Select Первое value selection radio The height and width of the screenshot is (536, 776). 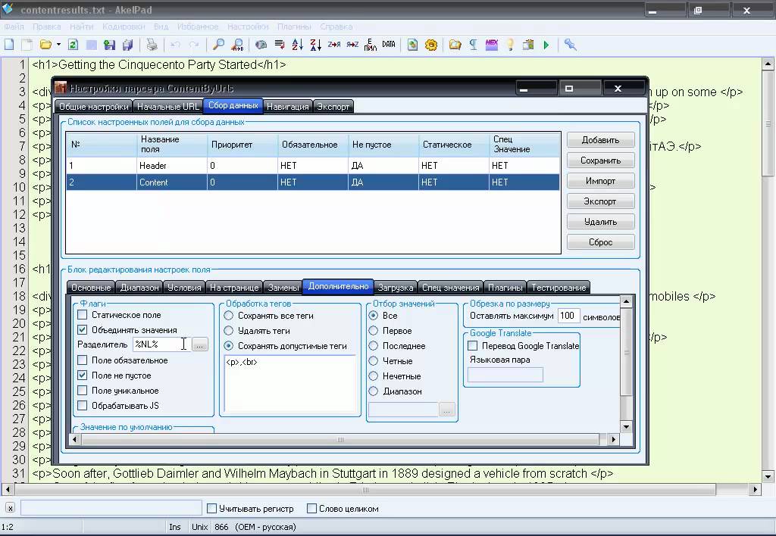click(374, 331)
